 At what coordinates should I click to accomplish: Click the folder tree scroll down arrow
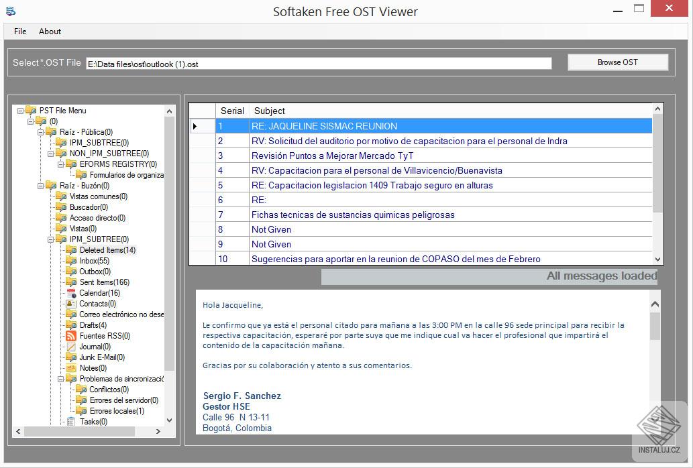(169, 420)
